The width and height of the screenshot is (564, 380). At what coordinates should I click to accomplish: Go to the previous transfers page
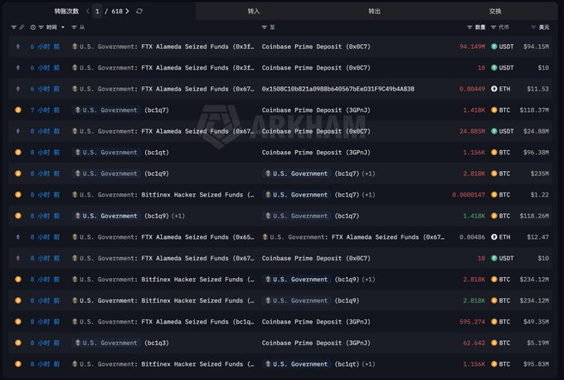click(x=88, y=12)
